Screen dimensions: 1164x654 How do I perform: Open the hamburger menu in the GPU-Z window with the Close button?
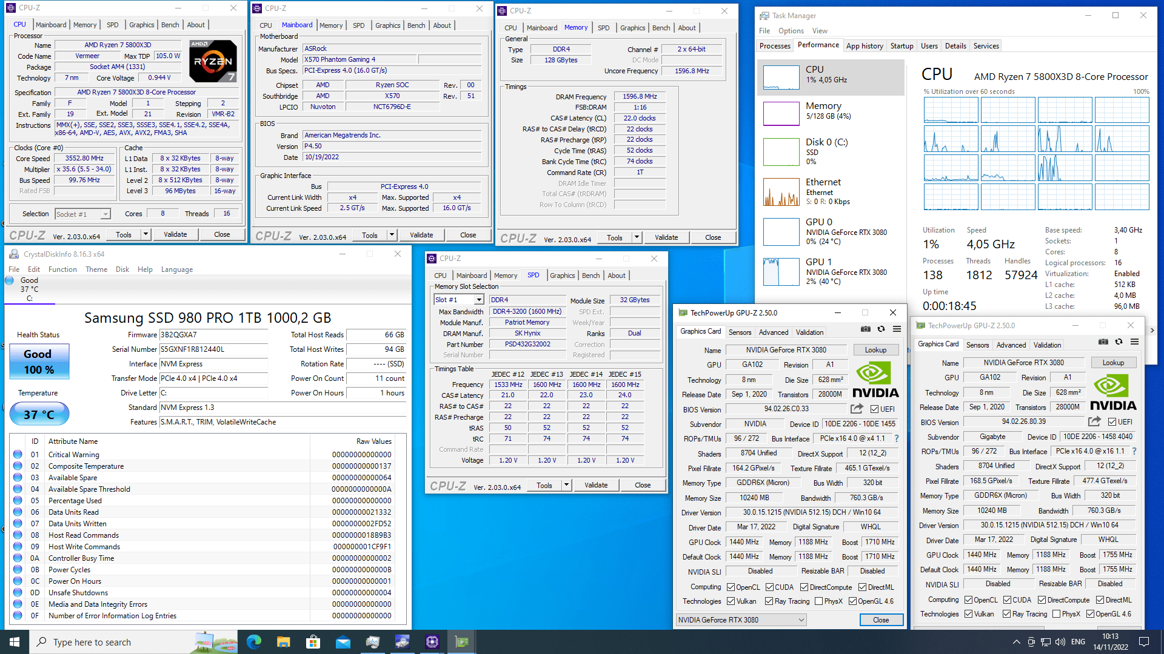click(897, 329)
